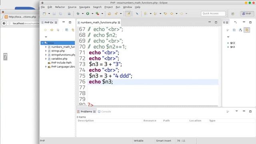Open the Navigate menu

tap(84, 7)
